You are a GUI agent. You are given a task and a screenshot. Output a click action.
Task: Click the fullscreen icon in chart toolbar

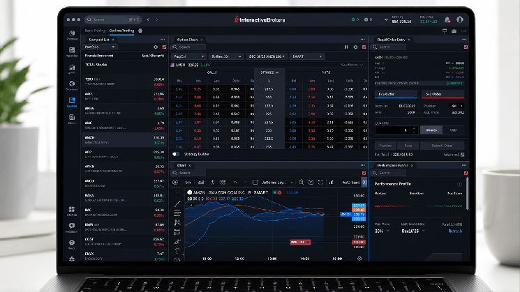tap(320, 182)
